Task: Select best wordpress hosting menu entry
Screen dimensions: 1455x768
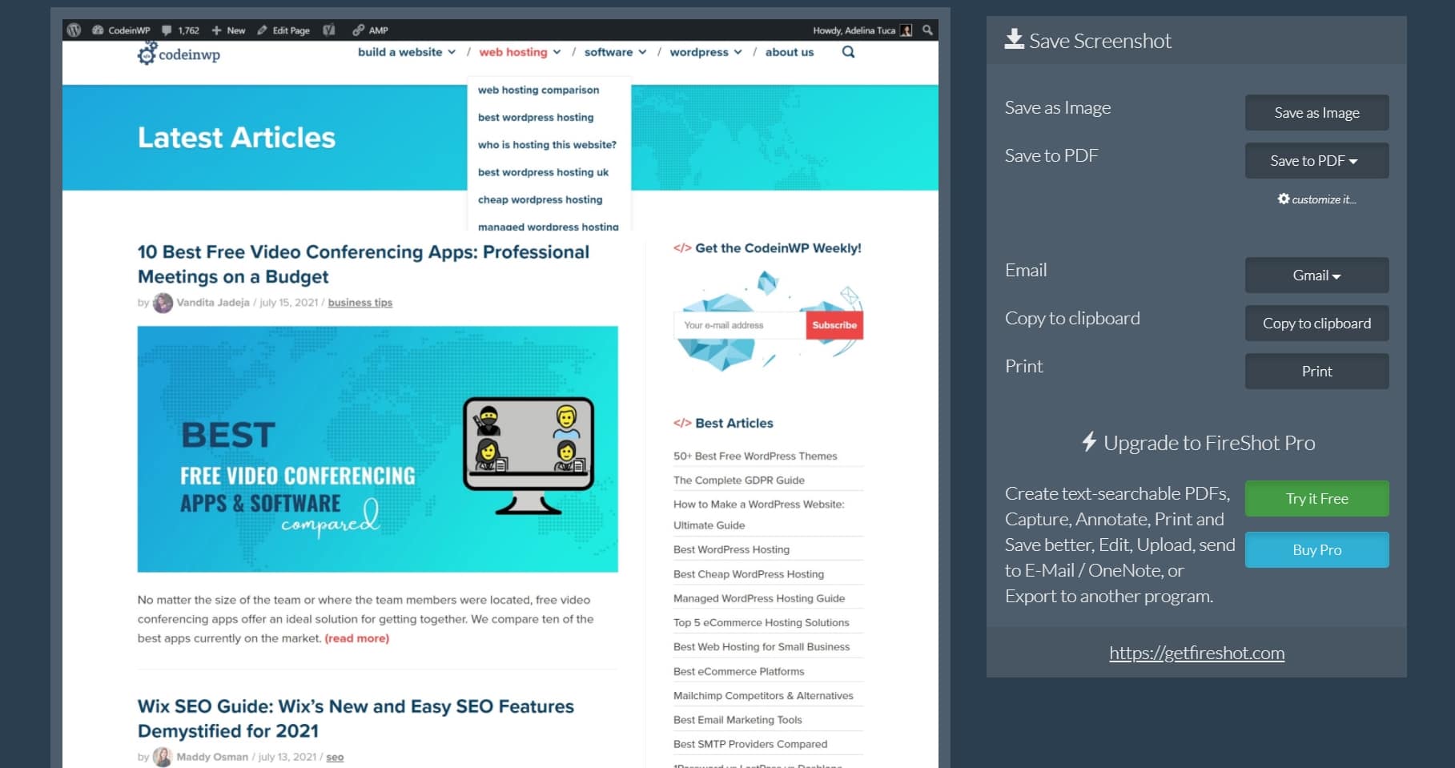Action: click(x=536, y=118)
